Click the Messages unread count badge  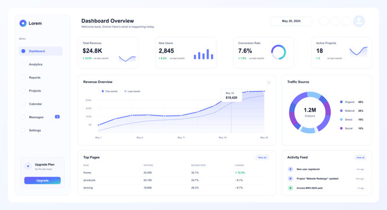pyautogui.click(x=57, y=117)
